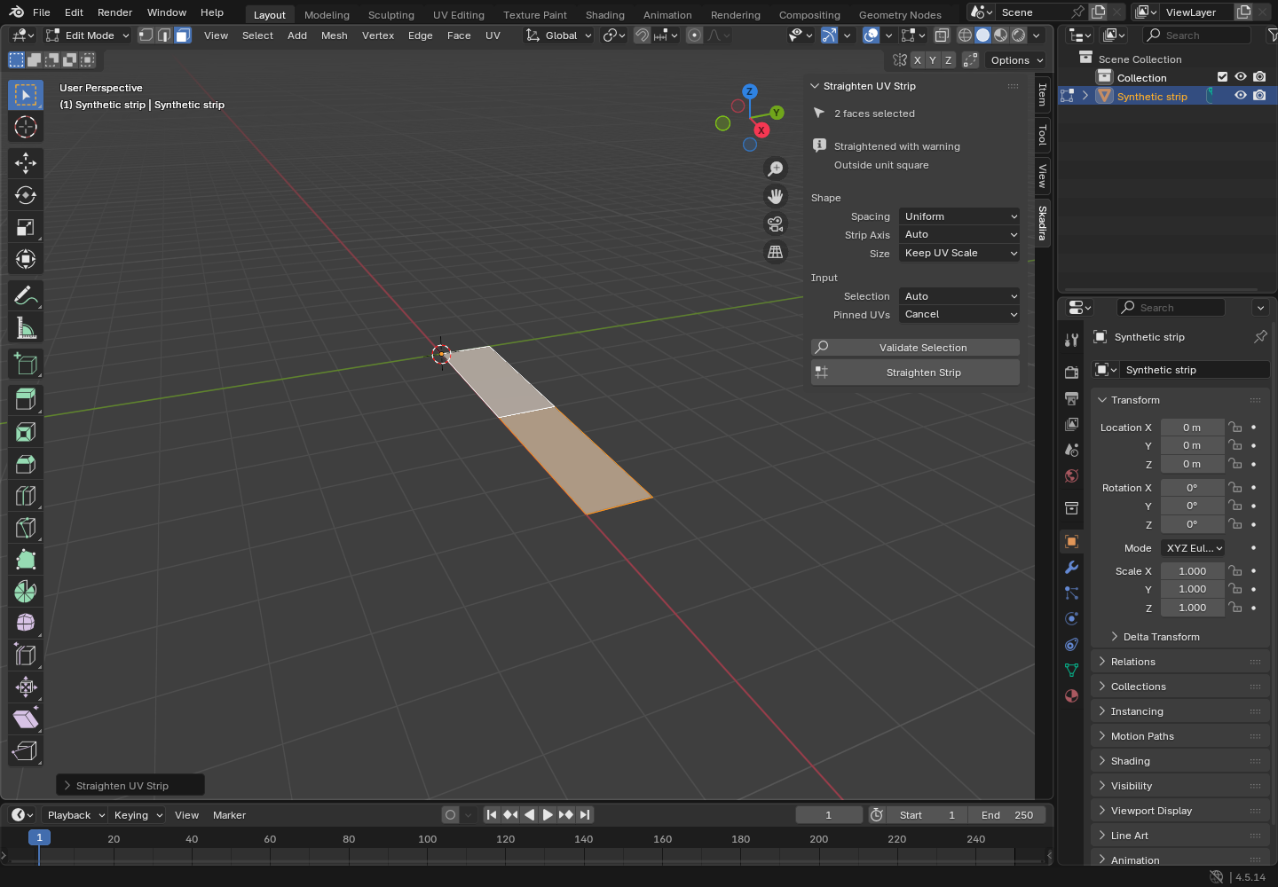This screenshot has width=1278, height=887.
Task: Toggle camera view icon in viewport
Action: [x=776, y=224]
